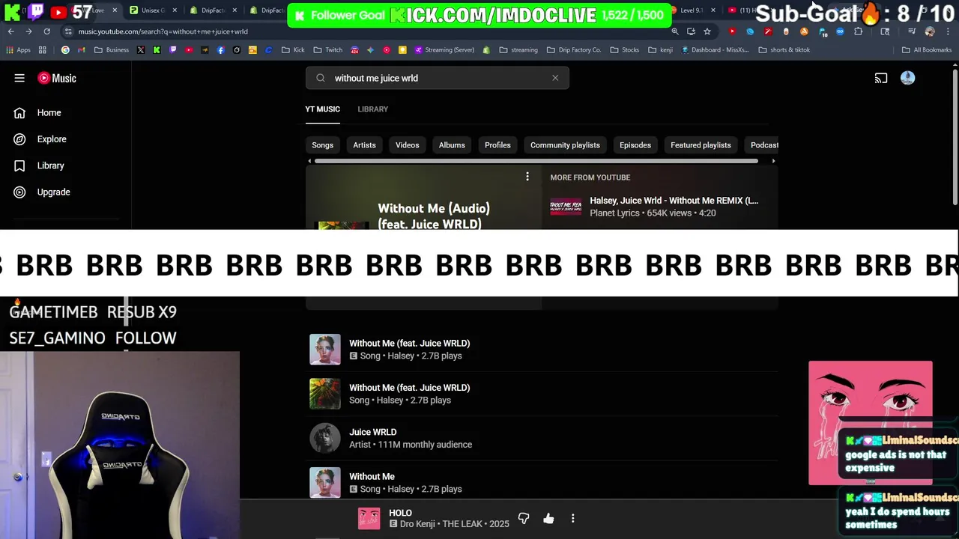959x539 pixels.
Task: Open the browser extensions puzzle icon
Action: 859,31
